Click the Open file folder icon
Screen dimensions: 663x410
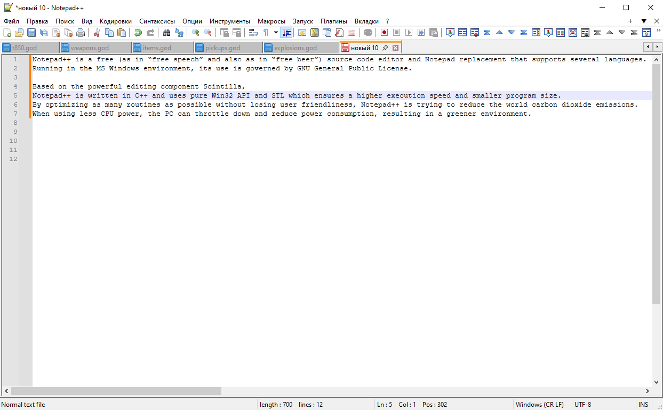click(x=19, y=33)
